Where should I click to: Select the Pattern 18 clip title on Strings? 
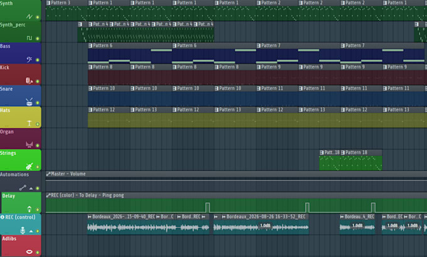coord(357,153)
